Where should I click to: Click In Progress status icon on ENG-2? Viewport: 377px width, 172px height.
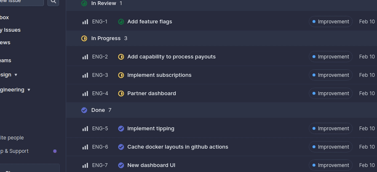click(121, 57)
